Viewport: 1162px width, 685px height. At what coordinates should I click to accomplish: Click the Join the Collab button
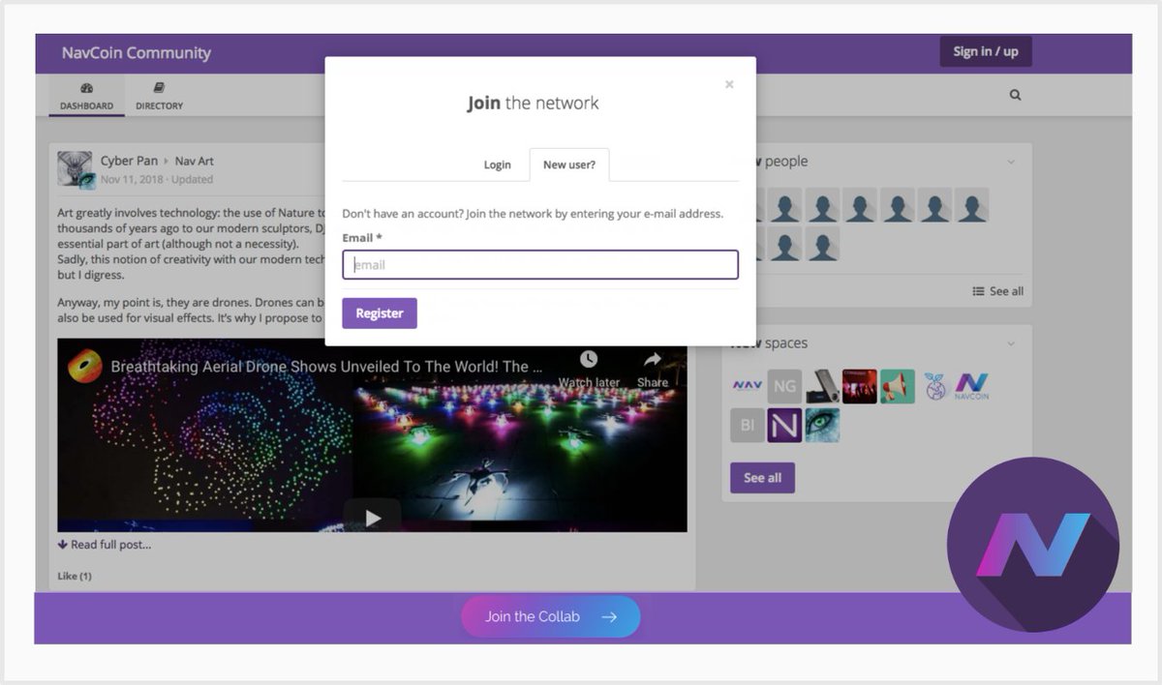click(550, 616)
